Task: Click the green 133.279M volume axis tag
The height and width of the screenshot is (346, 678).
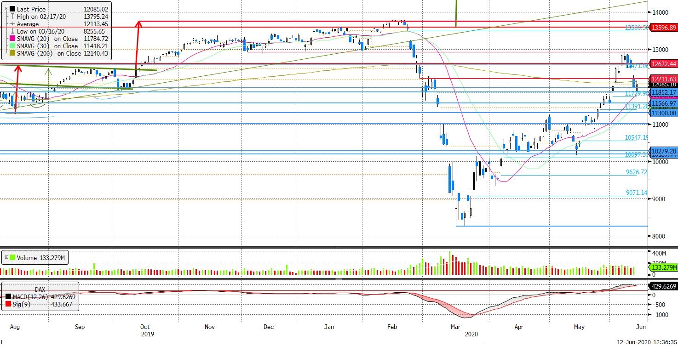Action: (663, 267)
